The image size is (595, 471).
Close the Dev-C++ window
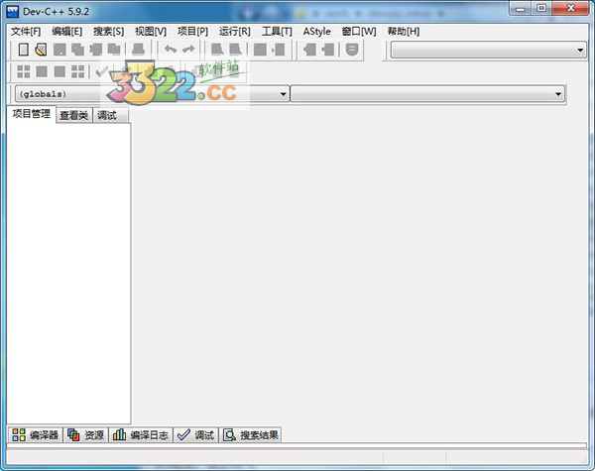[x=571, y=8]
